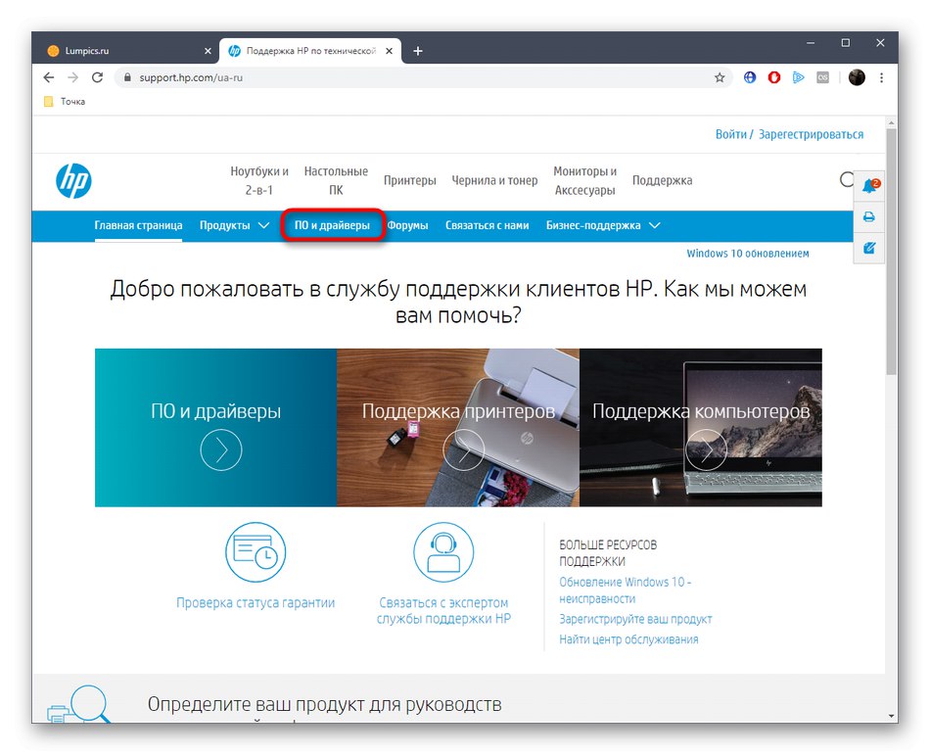Viewport: 930px width, 755px height.
Task: Open the Поддержка компьютеров image tile
Action: tap(701, 428)
